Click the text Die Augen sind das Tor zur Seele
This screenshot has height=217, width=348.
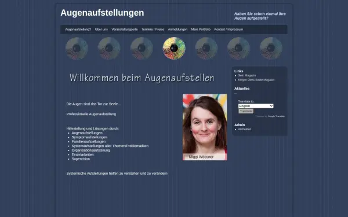(93, 104)
